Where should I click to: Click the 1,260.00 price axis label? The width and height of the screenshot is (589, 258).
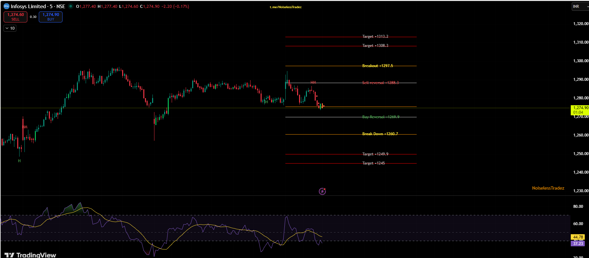point(581,135)
